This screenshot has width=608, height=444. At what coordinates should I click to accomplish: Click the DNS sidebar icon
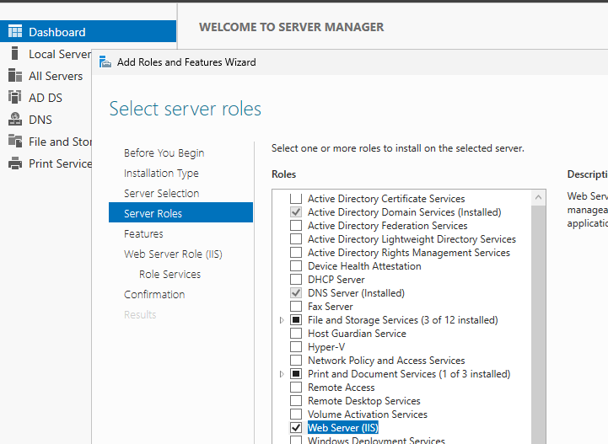(14, 120)
